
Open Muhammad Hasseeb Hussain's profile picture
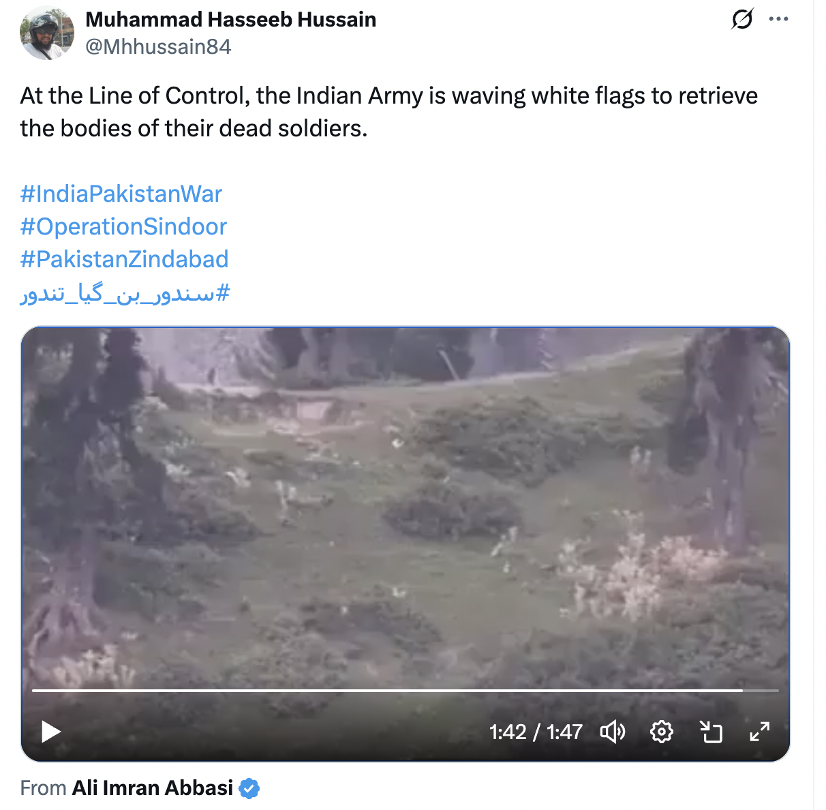click(46, 33)
